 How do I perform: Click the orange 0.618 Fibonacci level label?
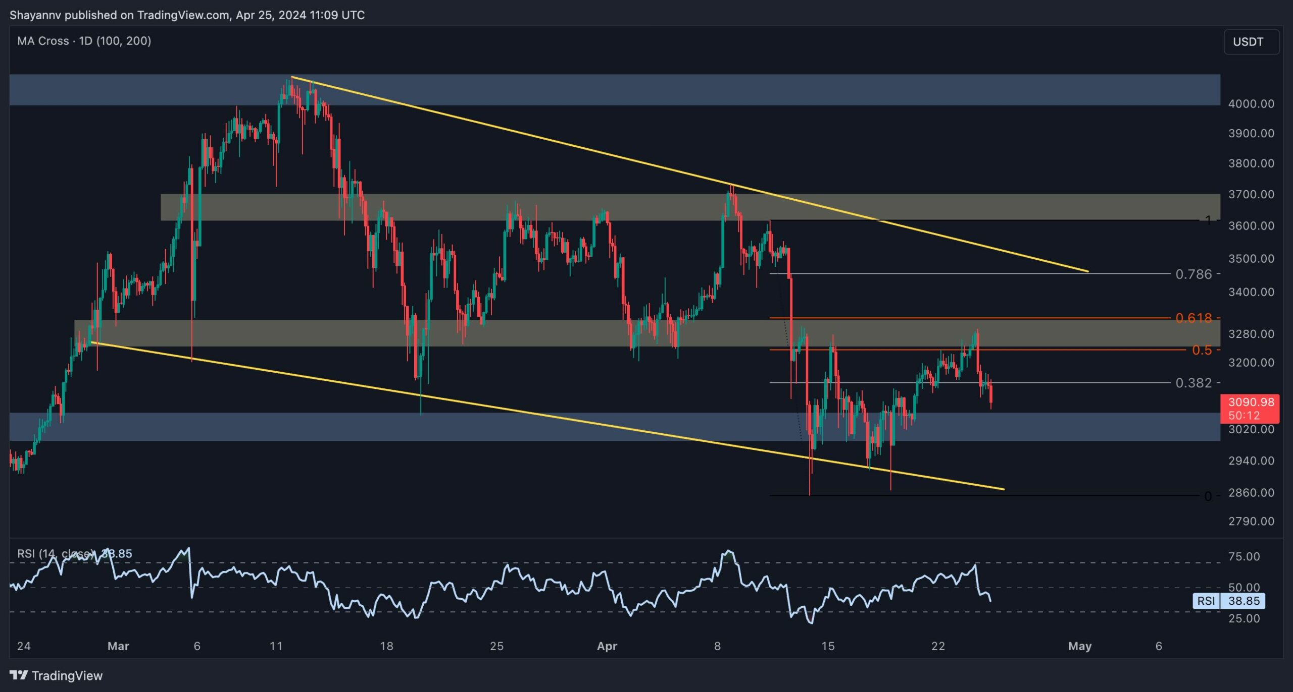1193,318
